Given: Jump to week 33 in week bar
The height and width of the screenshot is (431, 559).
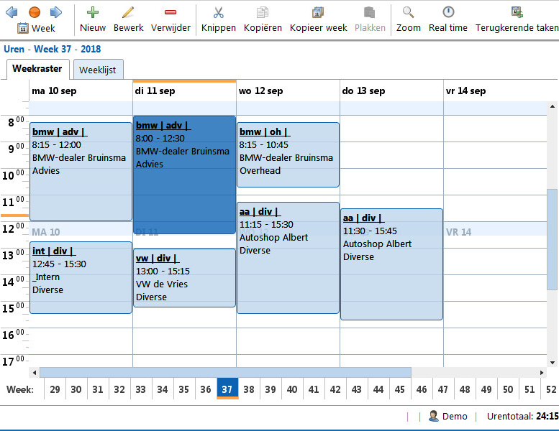Looking at the screenshot, I should [140, 389].
